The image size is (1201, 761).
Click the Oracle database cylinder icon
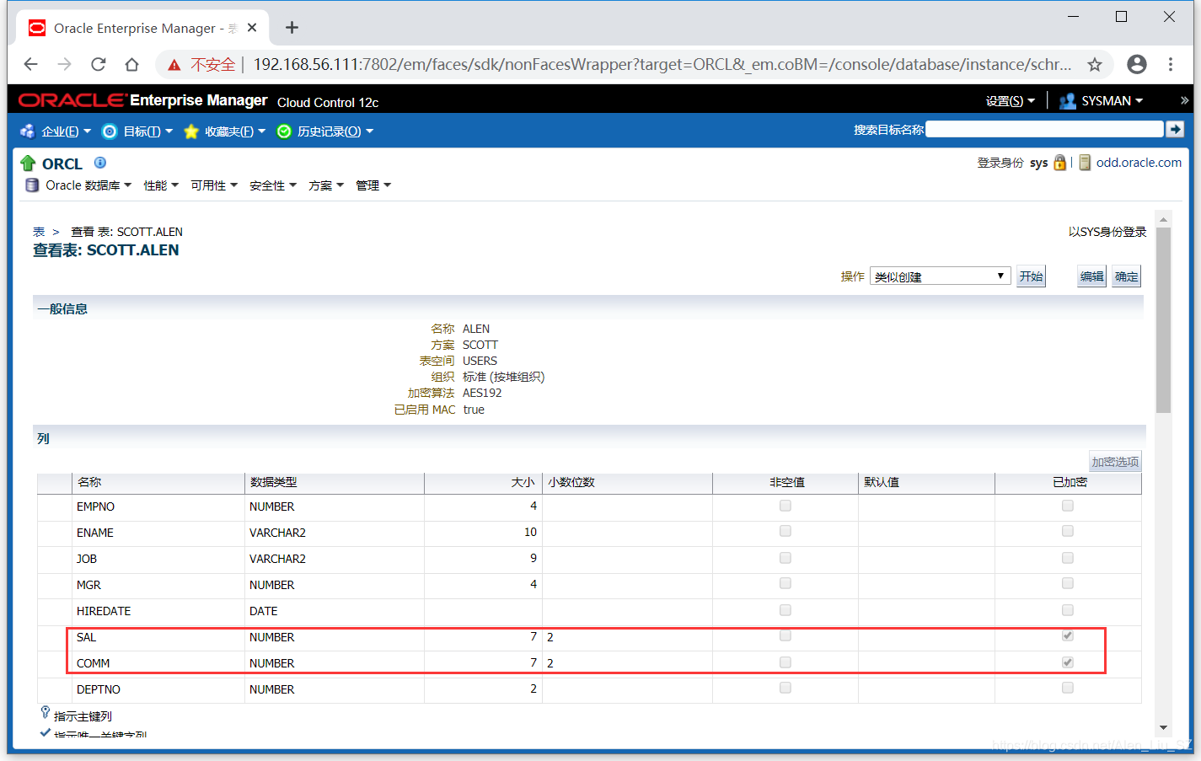coord(32,185)
